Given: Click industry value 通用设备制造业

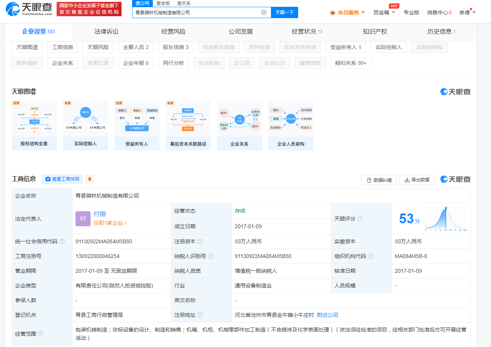Looking at the screenshot, I should tap(253, 286).
